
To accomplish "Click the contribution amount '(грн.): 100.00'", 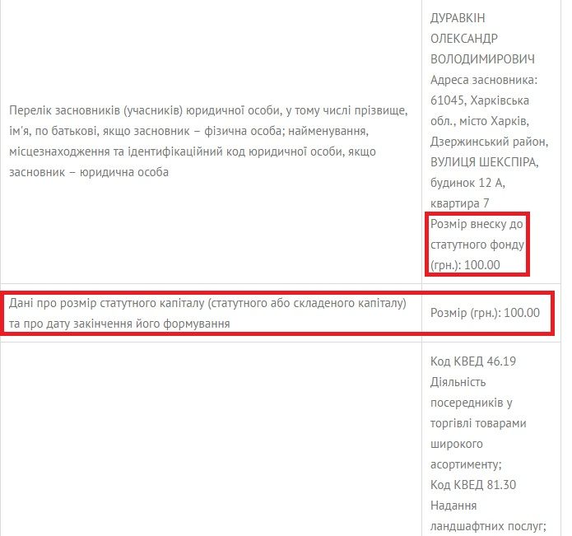I will click(x=465, y=265).
